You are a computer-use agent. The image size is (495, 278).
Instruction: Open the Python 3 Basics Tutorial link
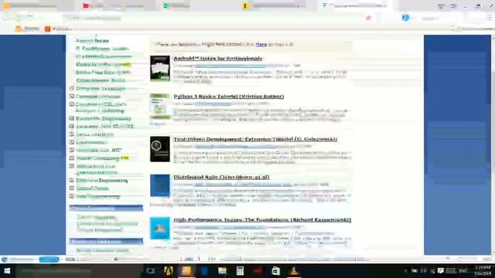click(x=229, y=96)
